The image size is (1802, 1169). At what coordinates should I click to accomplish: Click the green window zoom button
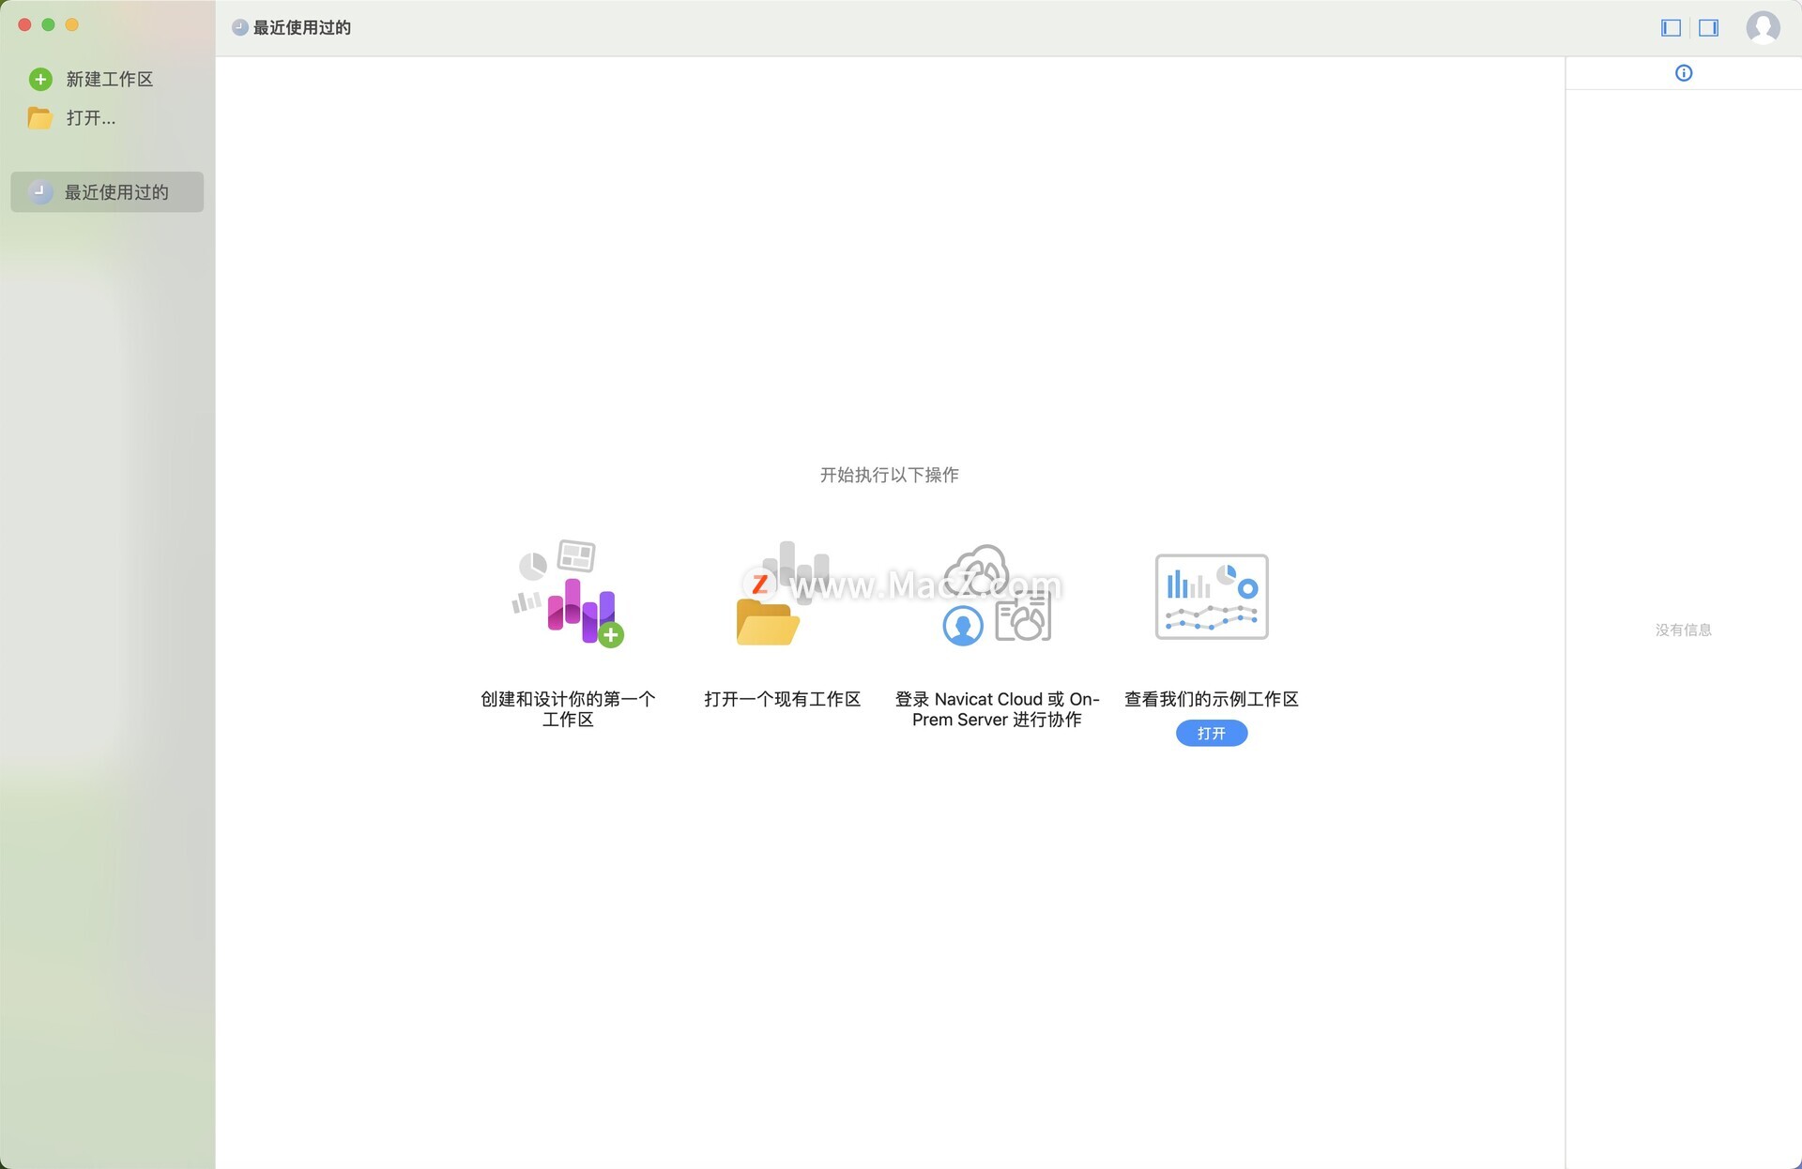48,25
